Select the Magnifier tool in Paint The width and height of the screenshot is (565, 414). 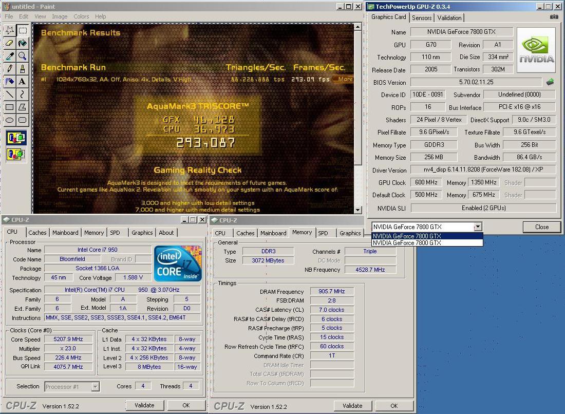tap(22, 56)
